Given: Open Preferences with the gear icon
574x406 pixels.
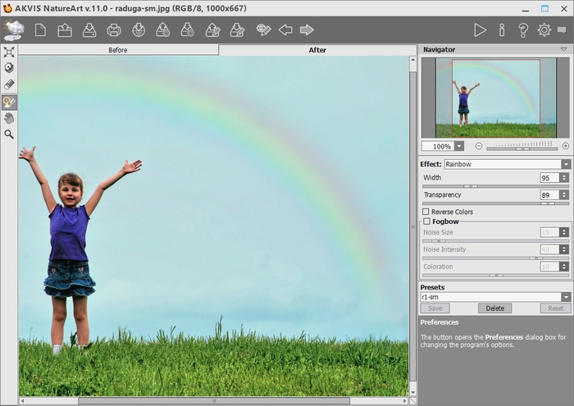Looking at the screenshot, I should tap(544, 30).
